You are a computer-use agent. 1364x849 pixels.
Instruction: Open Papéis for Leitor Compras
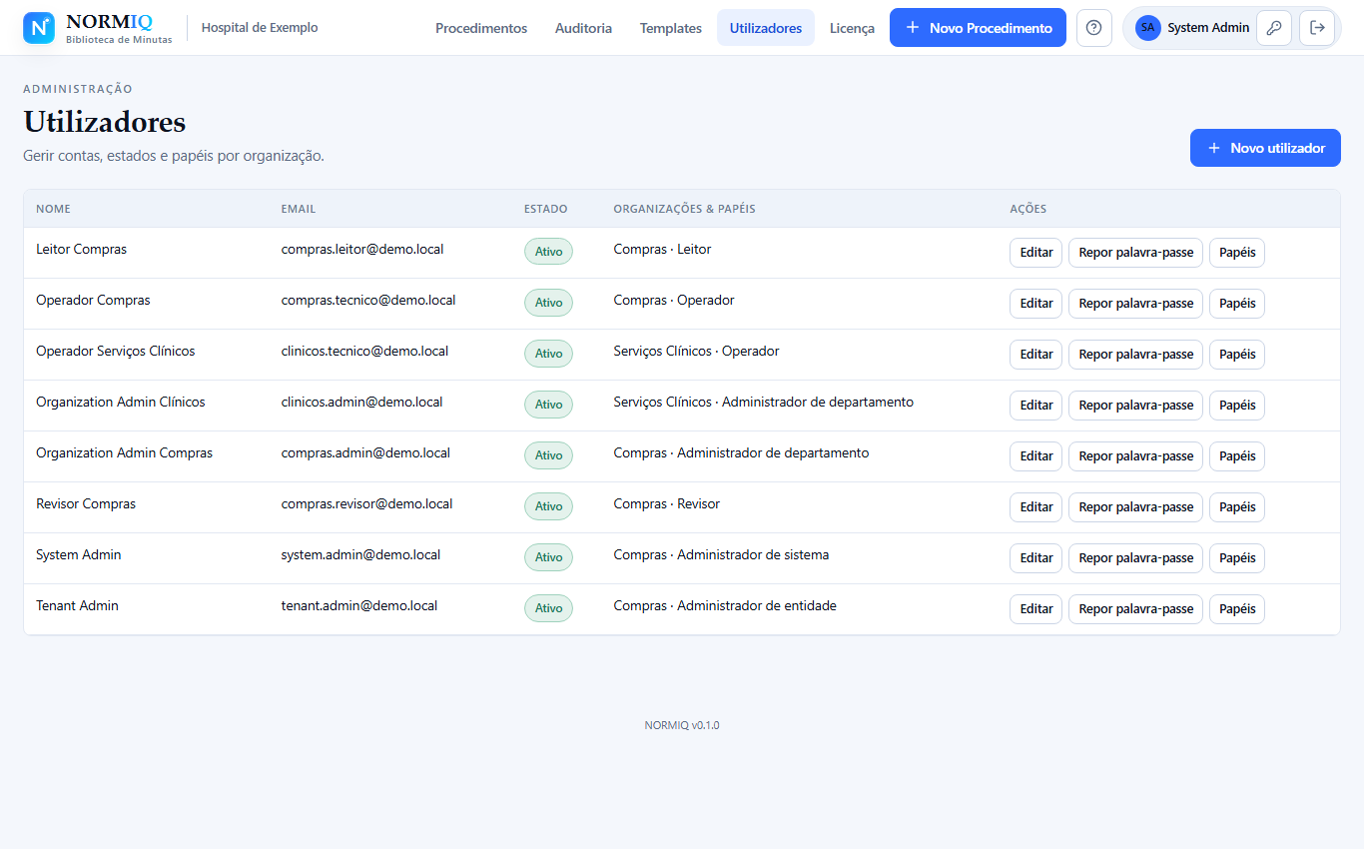tap(1237, 253)
